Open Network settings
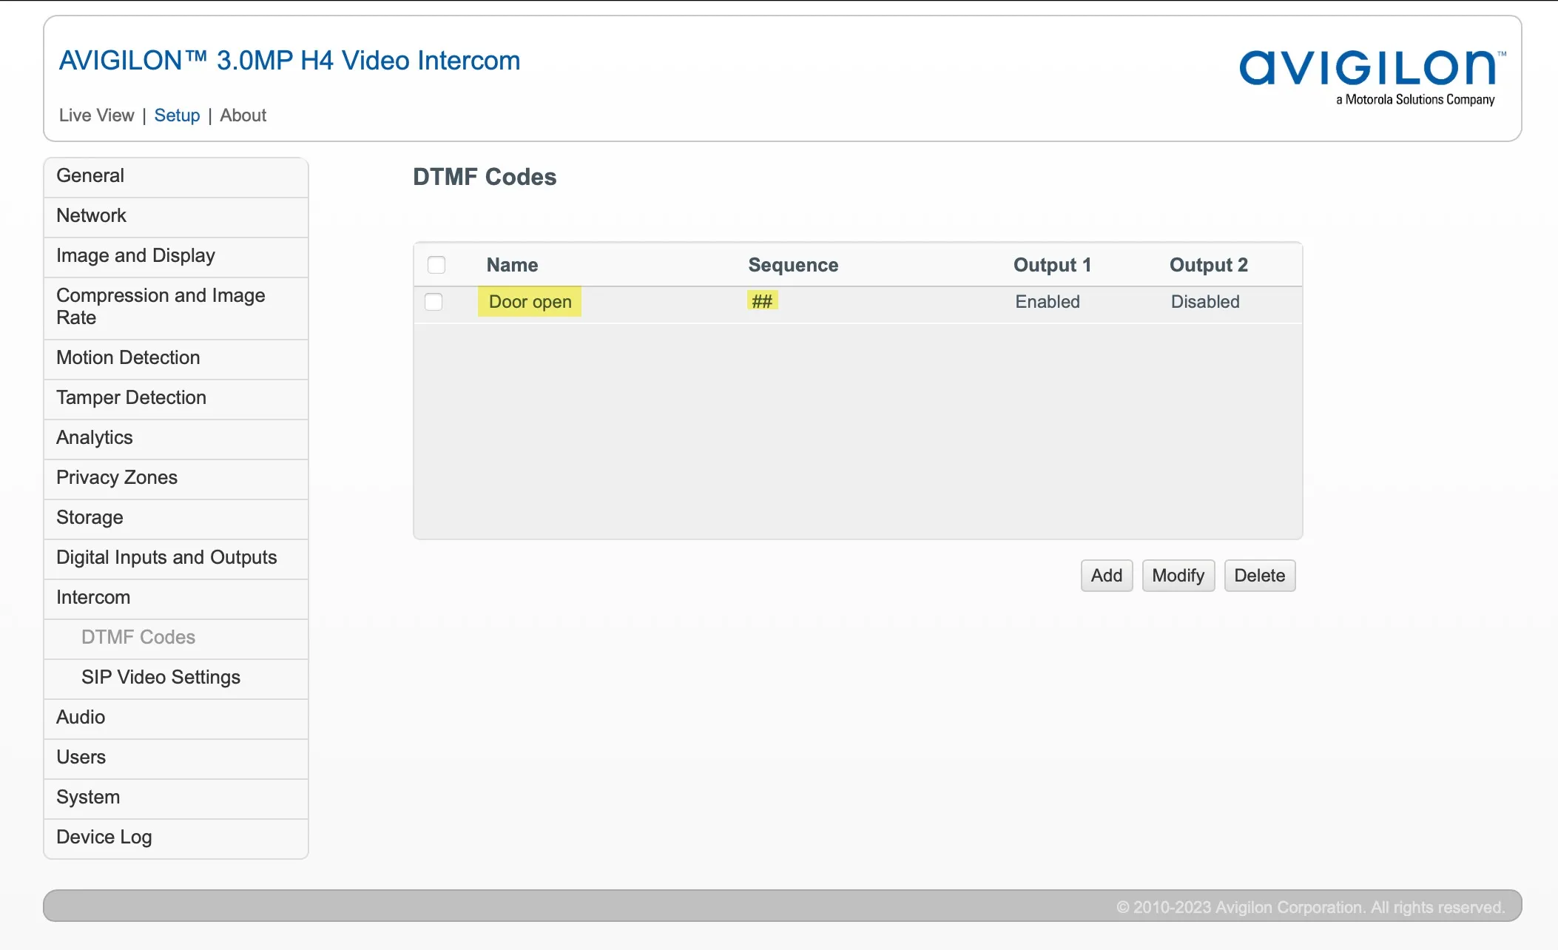The width and height of the screenshot is (1558, 950). (x=176, y=216)
